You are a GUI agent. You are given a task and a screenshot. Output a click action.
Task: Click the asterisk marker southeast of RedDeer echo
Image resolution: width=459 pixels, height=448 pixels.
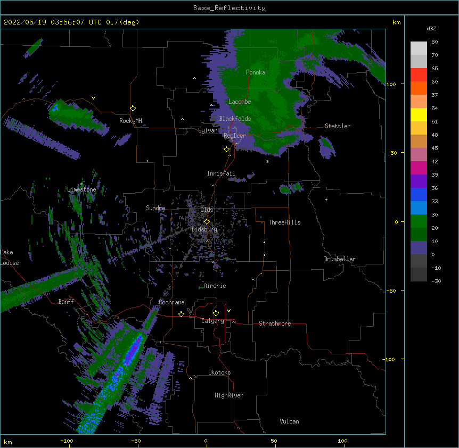coord(267,161)
